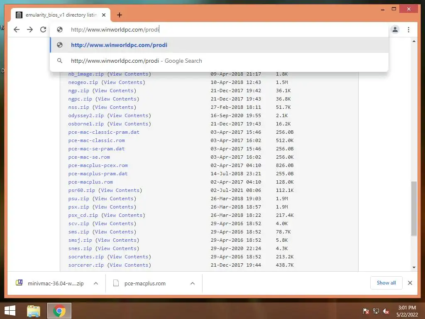The height and width of the screenshot is (319, 425).
Task: Open the network tray icon
Action: pyautogui.click(x=376, y=311)
